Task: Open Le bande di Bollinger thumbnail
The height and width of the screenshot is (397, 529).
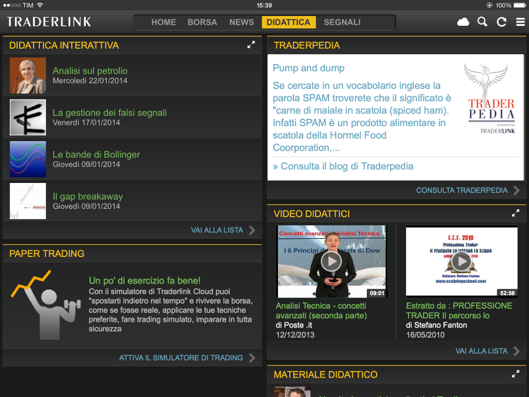Action: point(28,159)
